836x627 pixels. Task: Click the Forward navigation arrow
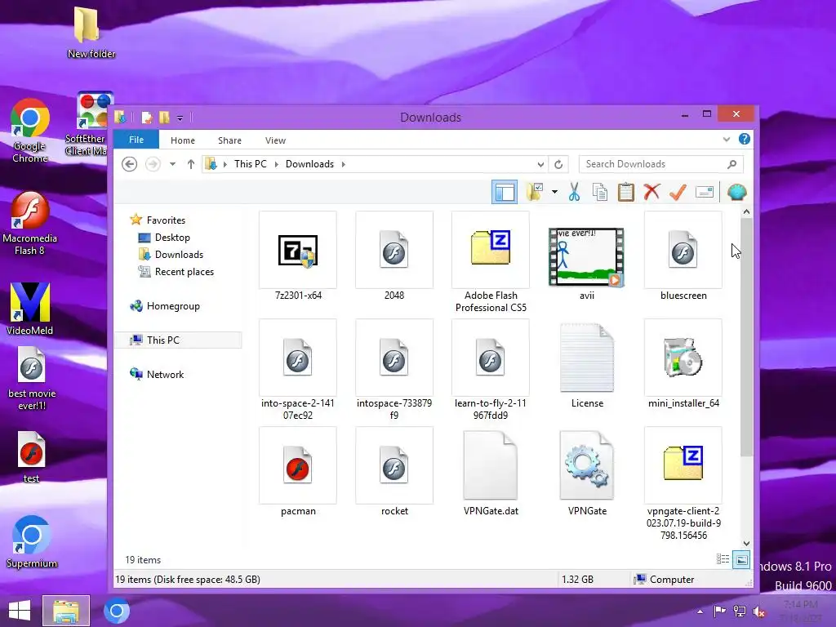point(153,163)
